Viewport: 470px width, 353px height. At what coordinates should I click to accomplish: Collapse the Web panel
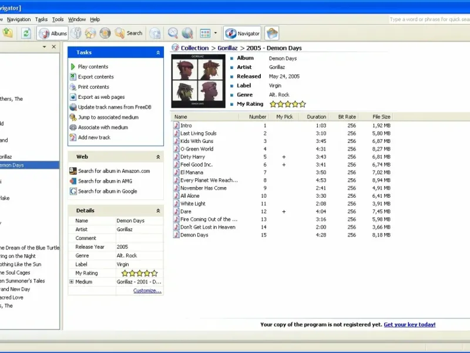(x=158, y=157)
